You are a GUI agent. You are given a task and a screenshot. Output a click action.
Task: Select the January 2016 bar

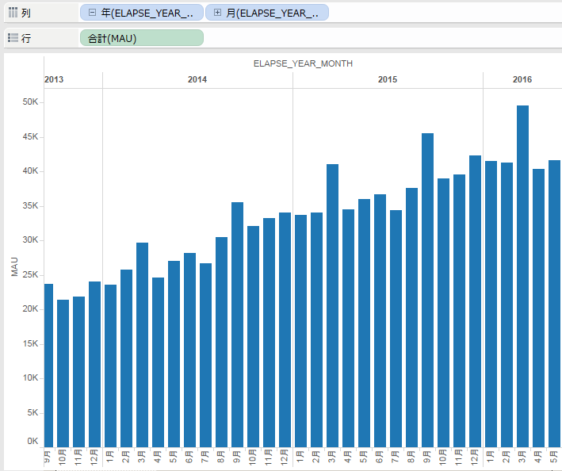[491, 304]
